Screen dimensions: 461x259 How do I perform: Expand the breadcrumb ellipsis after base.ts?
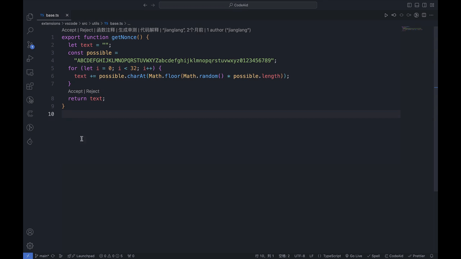[x=129, y=23]
